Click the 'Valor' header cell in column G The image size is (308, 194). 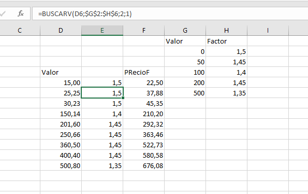185,41
